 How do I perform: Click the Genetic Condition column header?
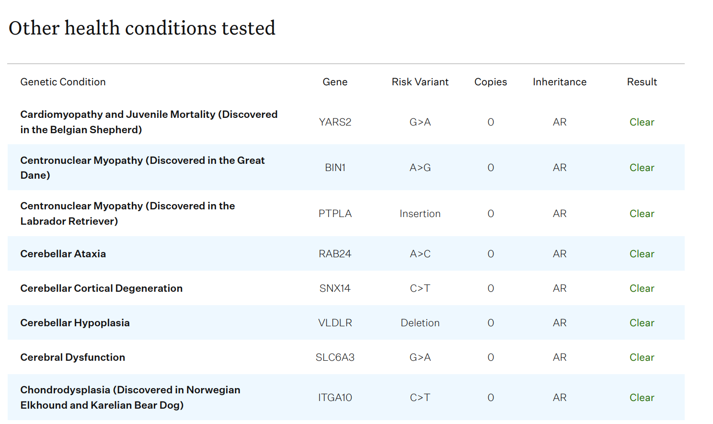coord(63,82)
